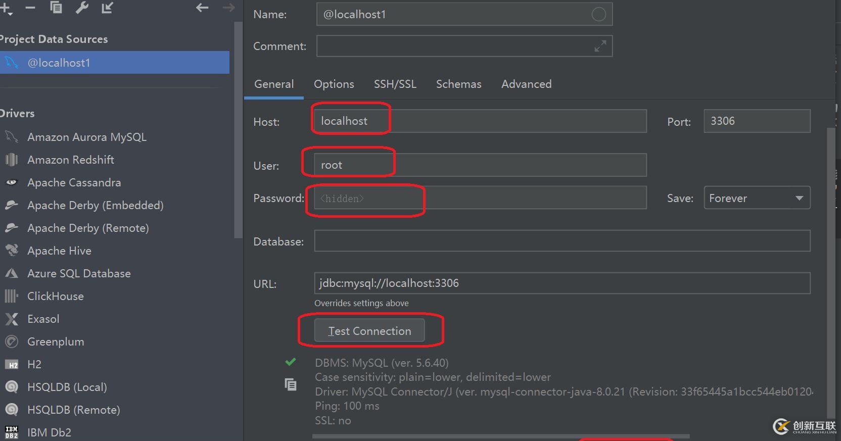Viewport: 841px width, 441px height.
Task: Click the Drivers section heading
Action: [x=17, y=113]
